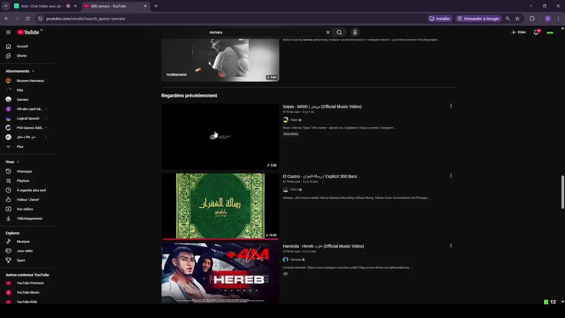Screen dimensions: 565x318
Task: Click the browser address bar URL
Action: pos(85,19)
